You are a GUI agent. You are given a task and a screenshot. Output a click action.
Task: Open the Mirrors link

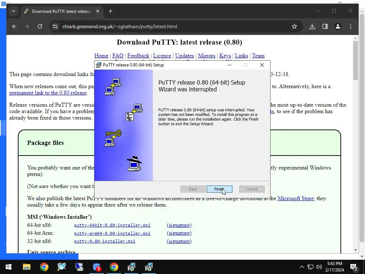tap(206, 56)
